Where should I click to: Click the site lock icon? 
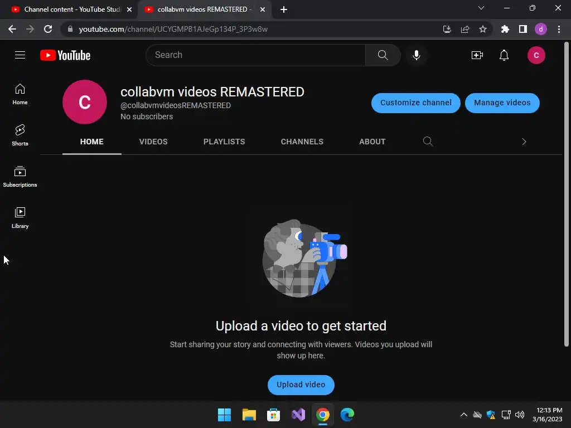pos(70,29)
